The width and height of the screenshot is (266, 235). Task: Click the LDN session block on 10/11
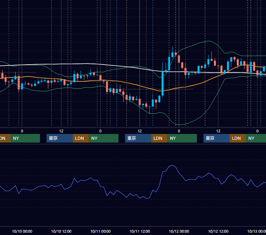pyautogui.click(x=159, y=138)
